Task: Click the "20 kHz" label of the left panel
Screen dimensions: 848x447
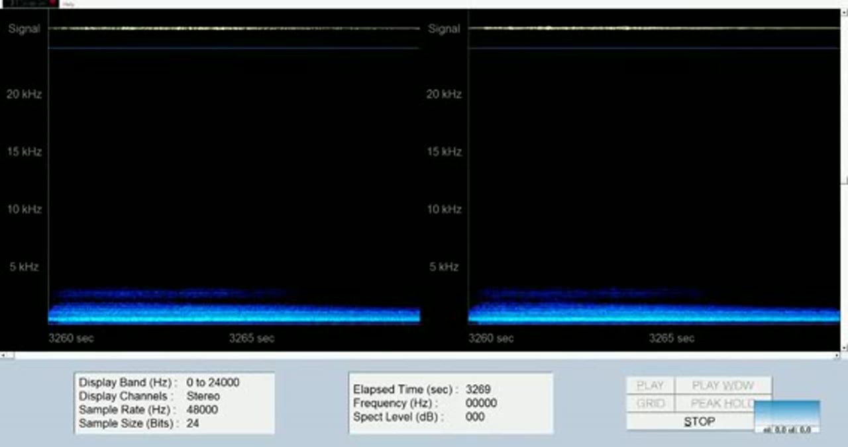Action: coord(25,94)
